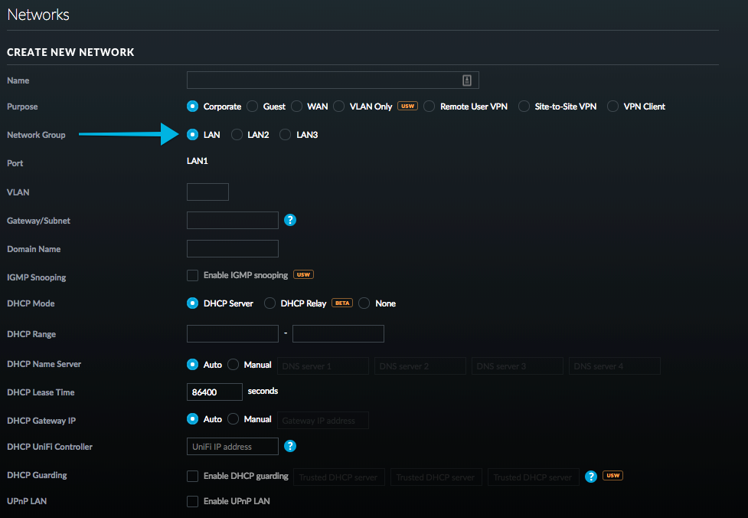Pick the Remote User VPN purpose
The image size is (748, 518).
pyautogui.click(x=430, y=107)
